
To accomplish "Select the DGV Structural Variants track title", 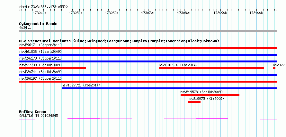I will pyautogui.click(x=119, y=41).
